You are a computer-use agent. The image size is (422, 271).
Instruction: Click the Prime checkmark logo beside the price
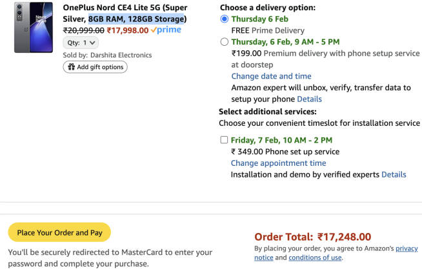[166, 30]
